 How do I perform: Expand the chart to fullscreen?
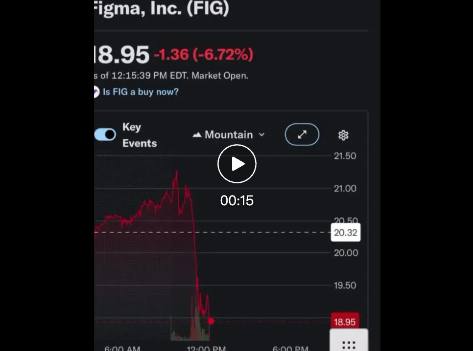[x=302, y=134]
